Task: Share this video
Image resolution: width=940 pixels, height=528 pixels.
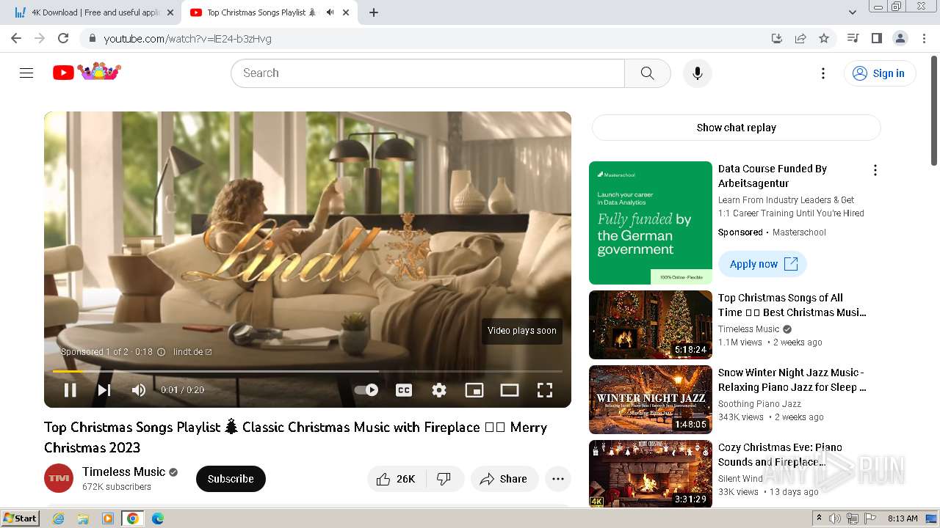Action: pyautogui.click(x=505, y=479)
